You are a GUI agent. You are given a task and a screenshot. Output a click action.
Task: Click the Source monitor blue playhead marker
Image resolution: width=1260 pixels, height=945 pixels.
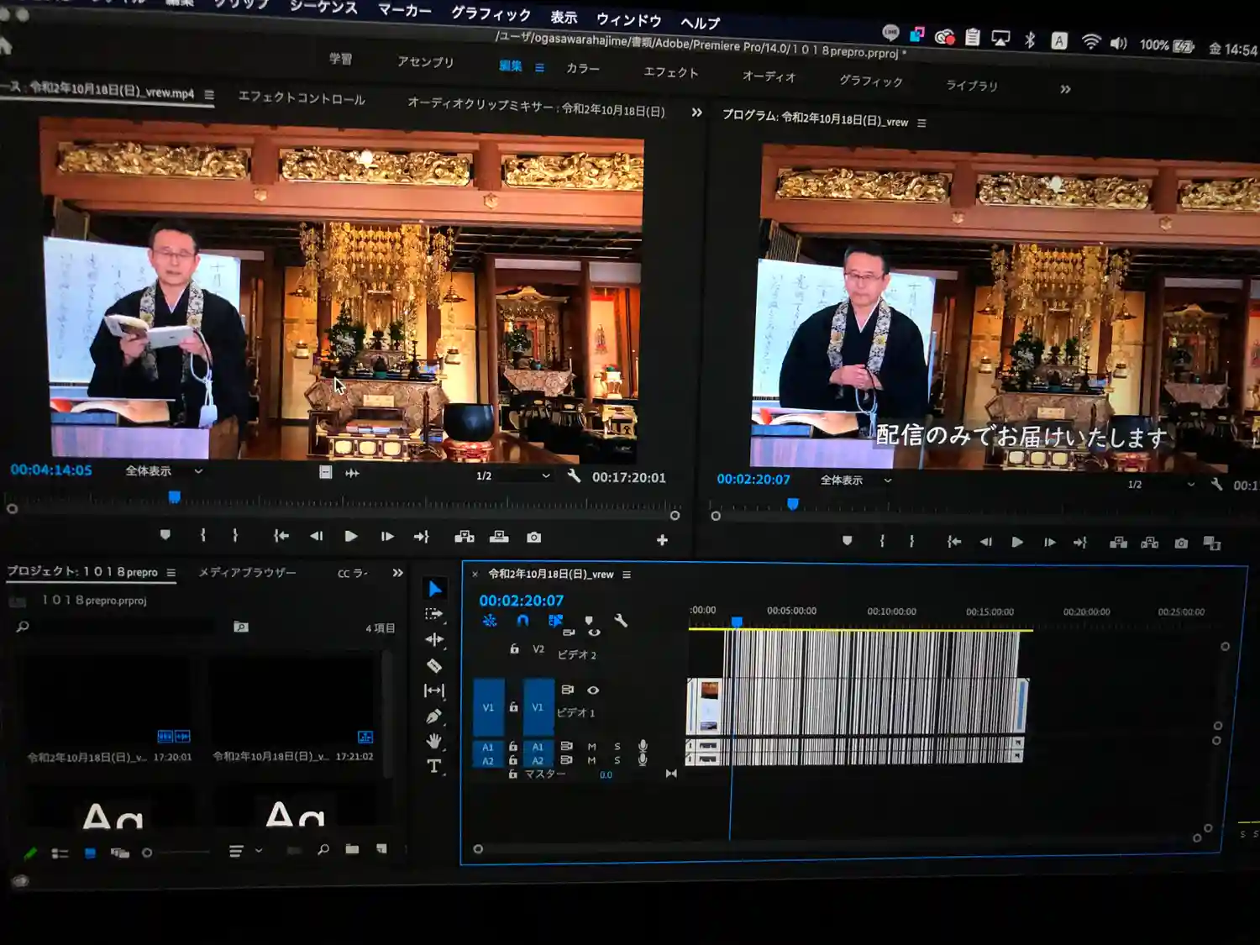[x=175, y=497]
